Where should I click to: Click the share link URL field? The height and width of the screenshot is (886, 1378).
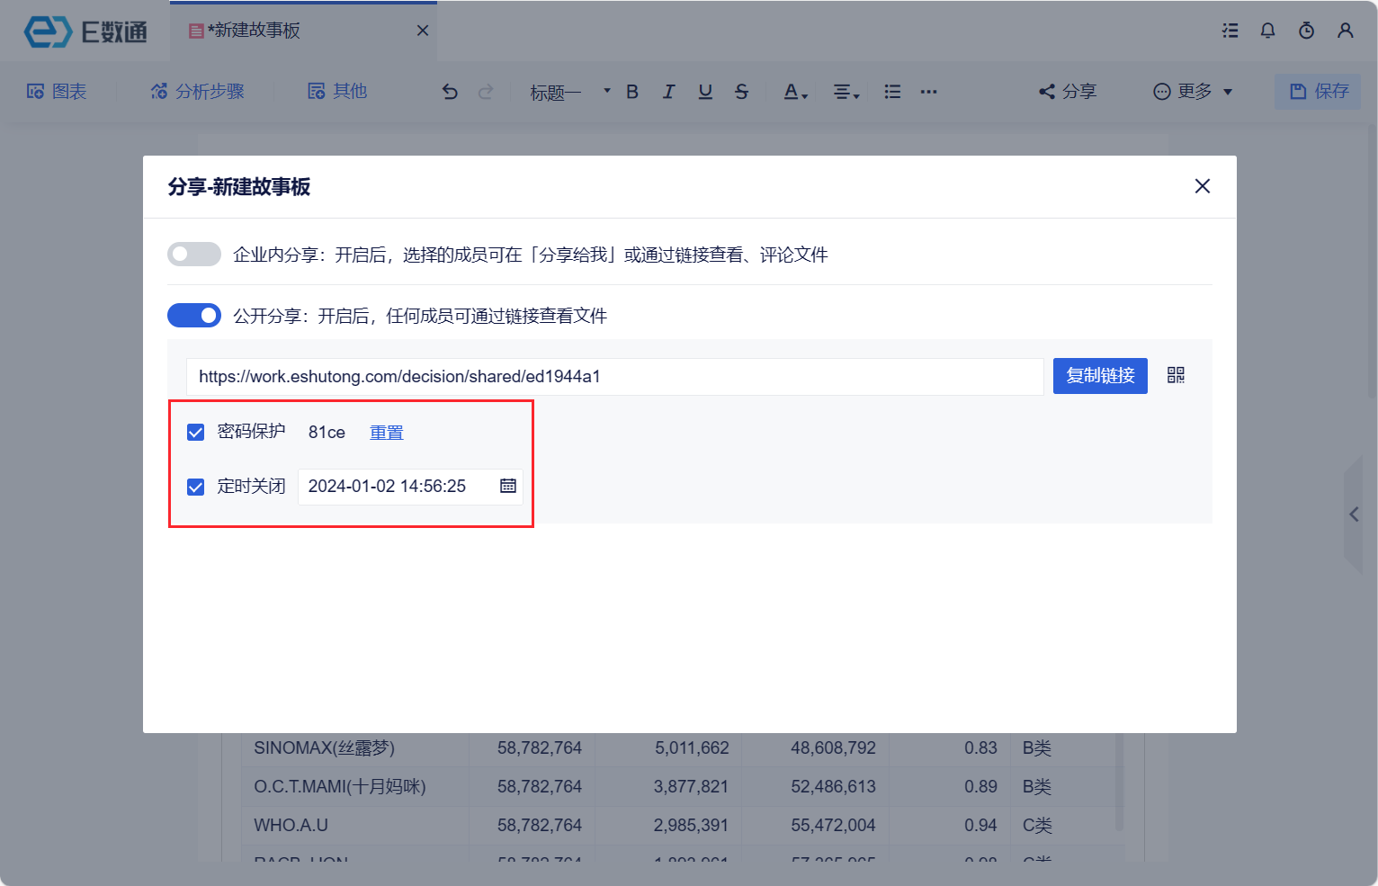(615, 377)
